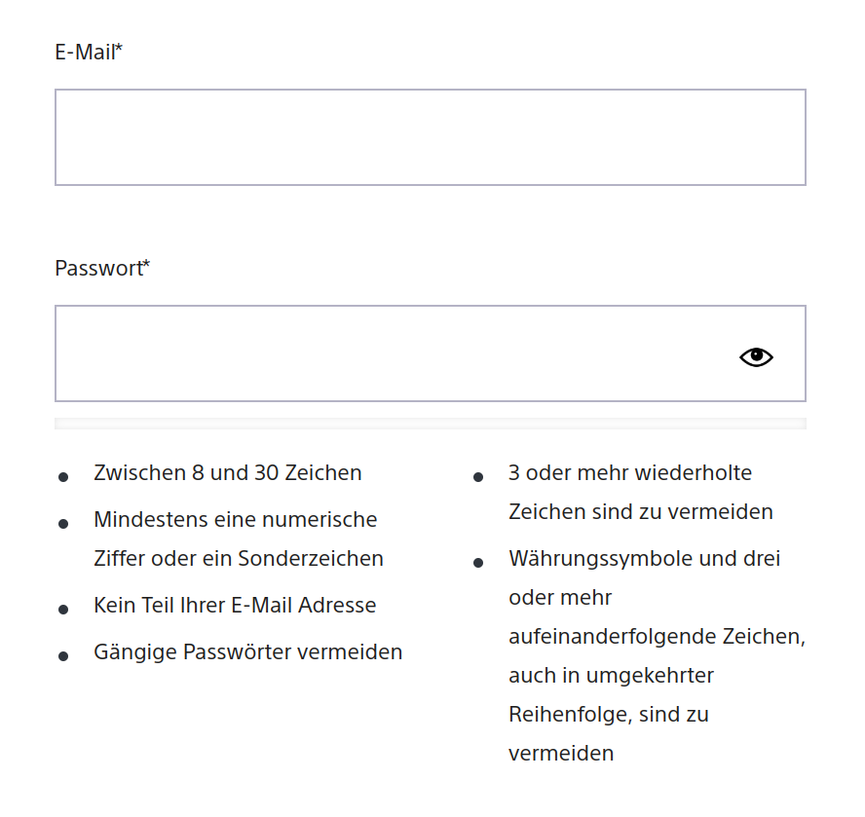Viewport: 865px width, 817px height.
Task: Click the E-Mail input field
Action: pyautogui.click(x=430, y=137)
